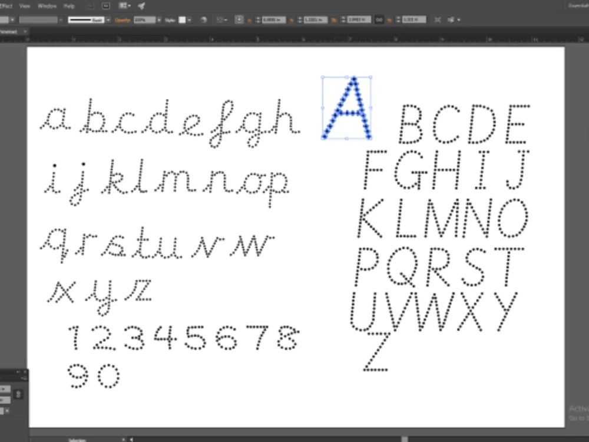Click the dotted number 5
Image resolution: width=589 pixels, height=442 pixels.
tap(195, 337)
